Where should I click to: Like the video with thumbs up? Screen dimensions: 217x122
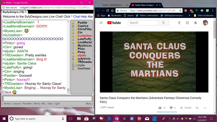point(160,108)
